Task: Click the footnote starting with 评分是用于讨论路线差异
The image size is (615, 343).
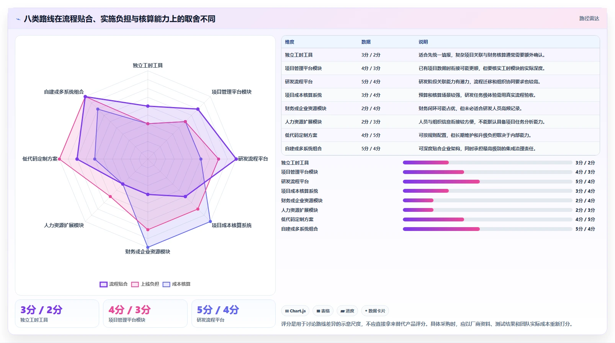Action: 428,324
